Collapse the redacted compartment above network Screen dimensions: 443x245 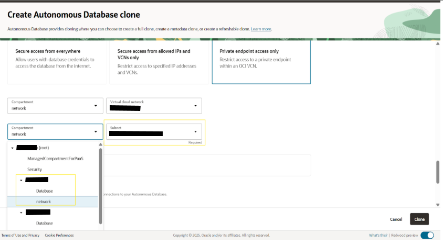(21, 181)
